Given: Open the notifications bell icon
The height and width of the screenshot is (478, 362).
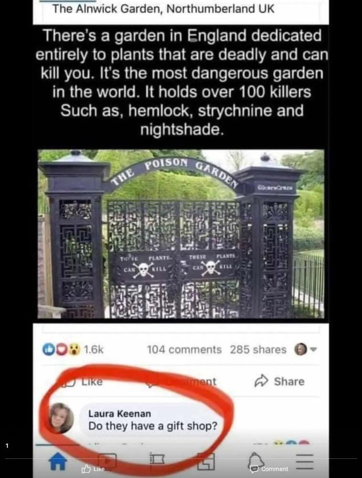Looking at the screenshot, I should click(256, 460).
